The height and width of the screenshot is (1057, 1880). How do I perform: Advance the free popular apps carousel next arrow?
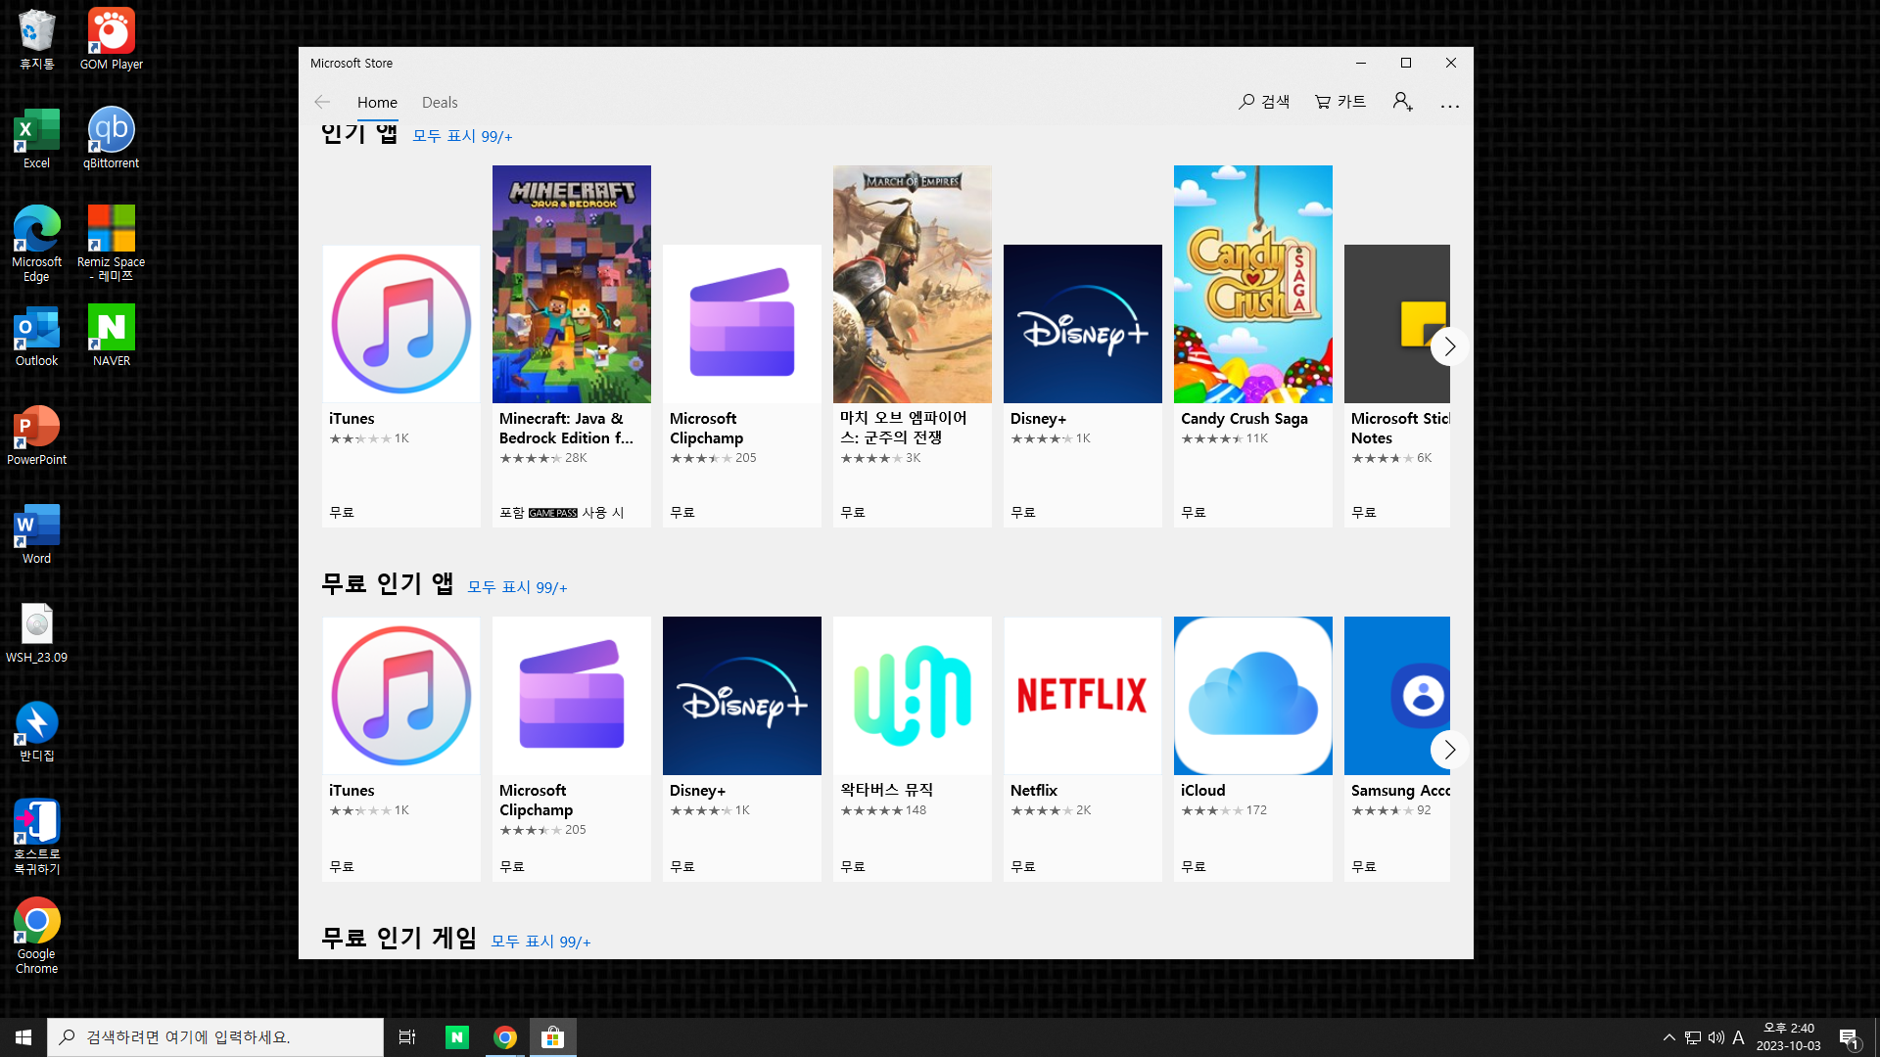pos(1449,750)
